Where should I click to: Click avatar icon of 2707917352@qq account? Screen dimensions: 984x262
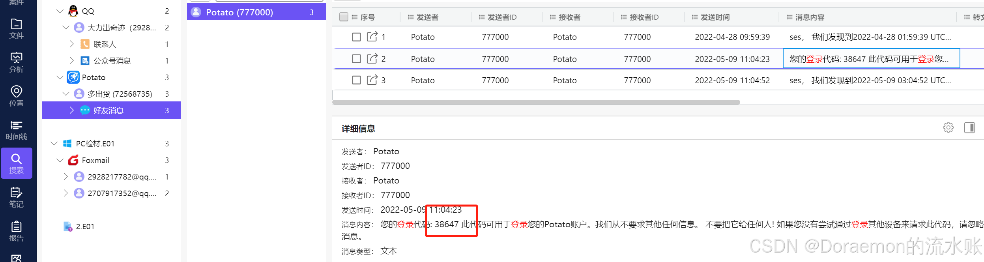pyautogui.click(x=79, y=193)
